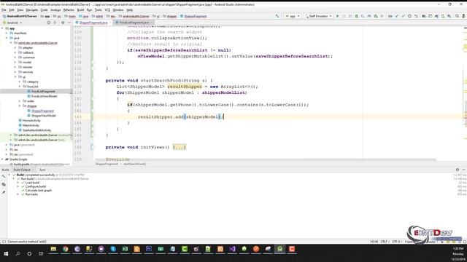Click the resultShipper.add code line
Screen dimensions: 467x262
(180, 116)
